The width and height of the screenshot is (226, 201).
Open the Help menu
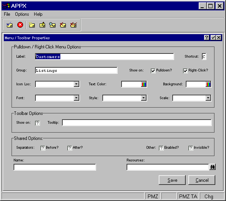(38, 14)
